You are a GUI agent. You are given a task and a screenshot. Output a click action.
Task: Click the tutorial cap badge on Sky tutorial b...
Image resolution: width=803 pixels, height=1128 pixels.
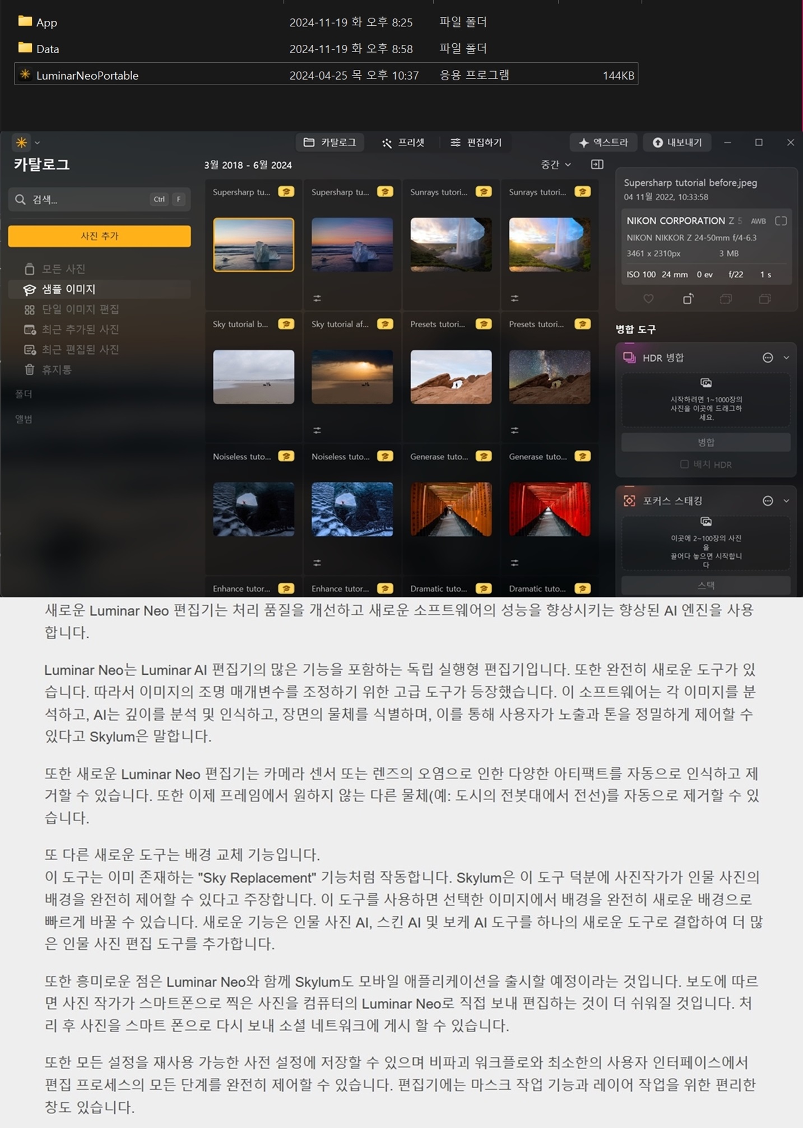[x=286, y=324]
